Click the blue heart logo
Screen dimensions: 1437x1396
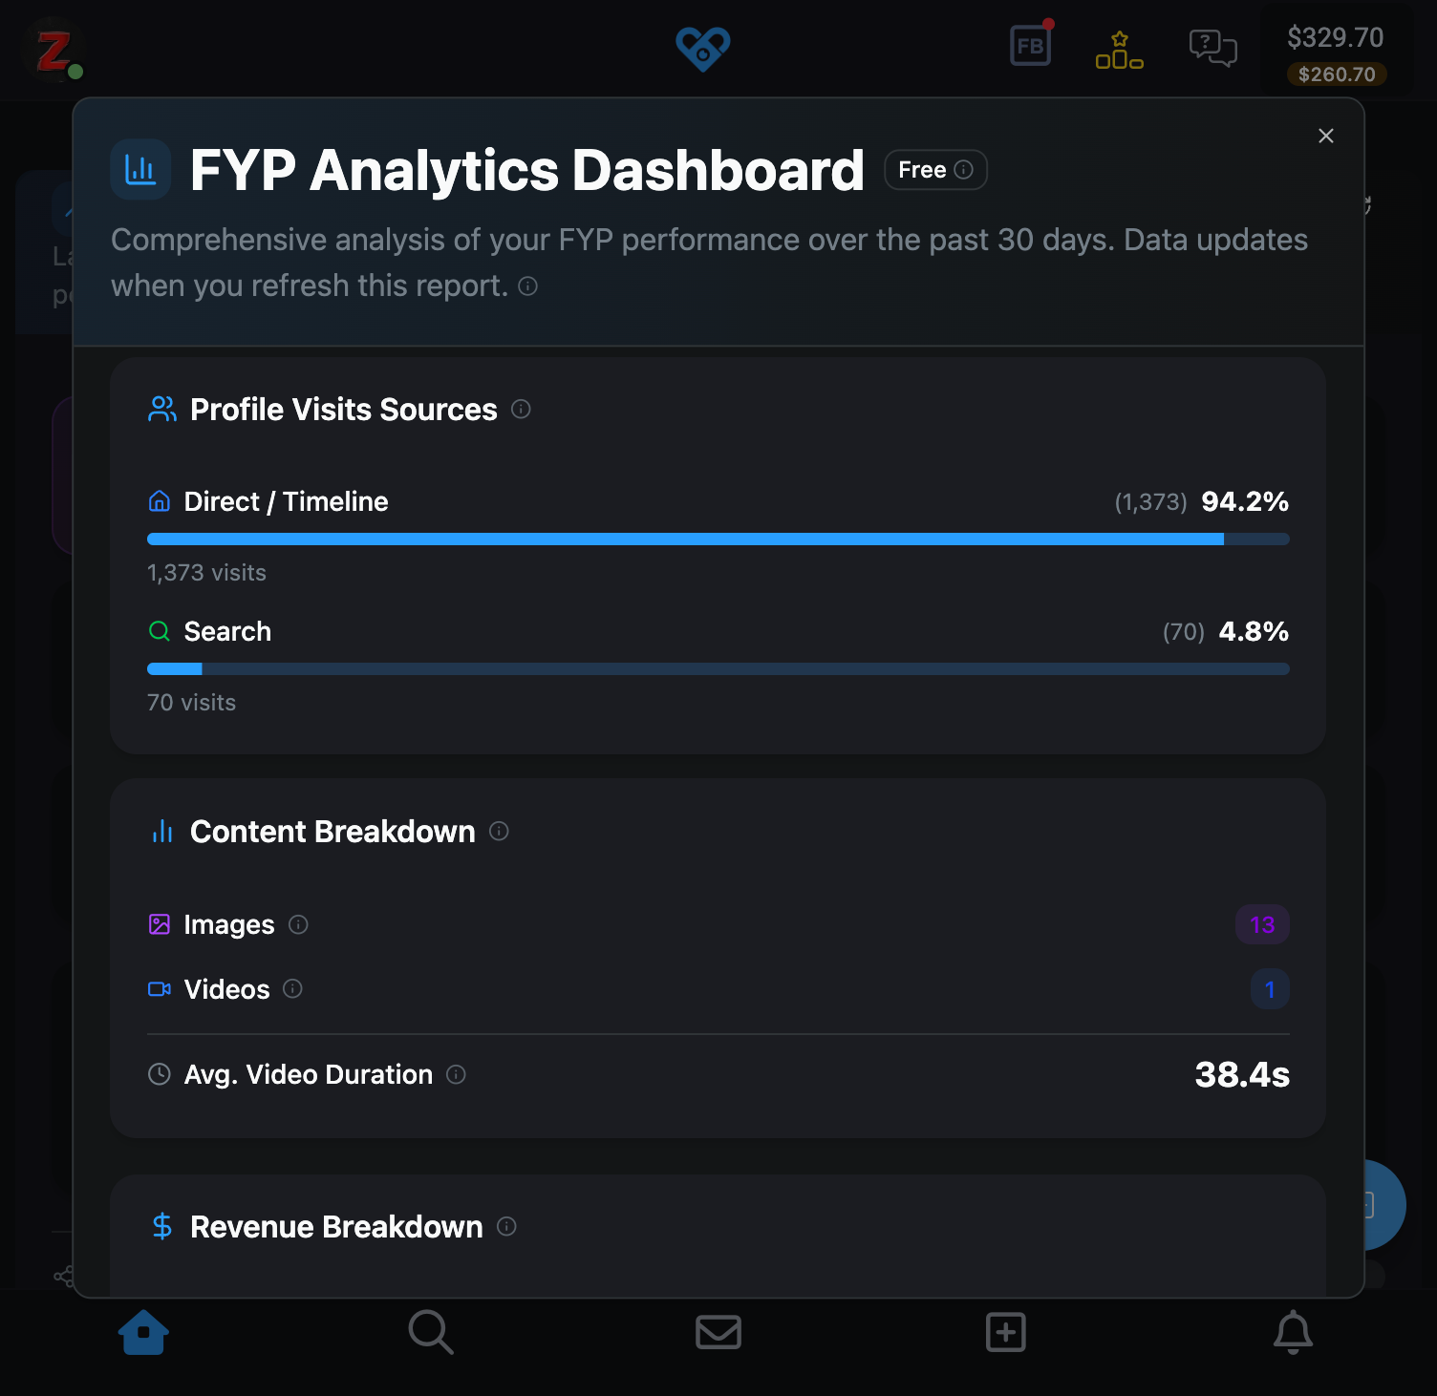703,48
